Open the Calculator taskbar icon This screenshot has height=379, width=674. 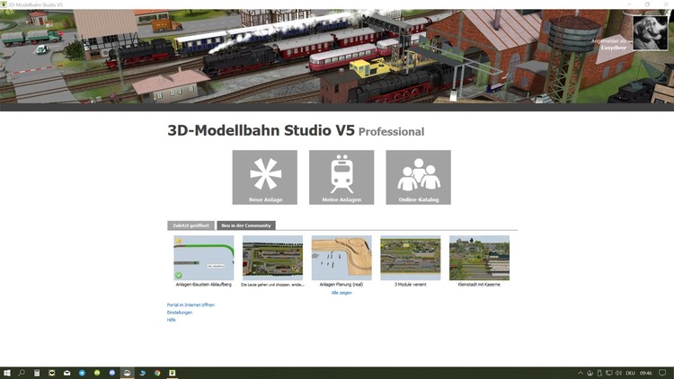click(x=37, y=373)
